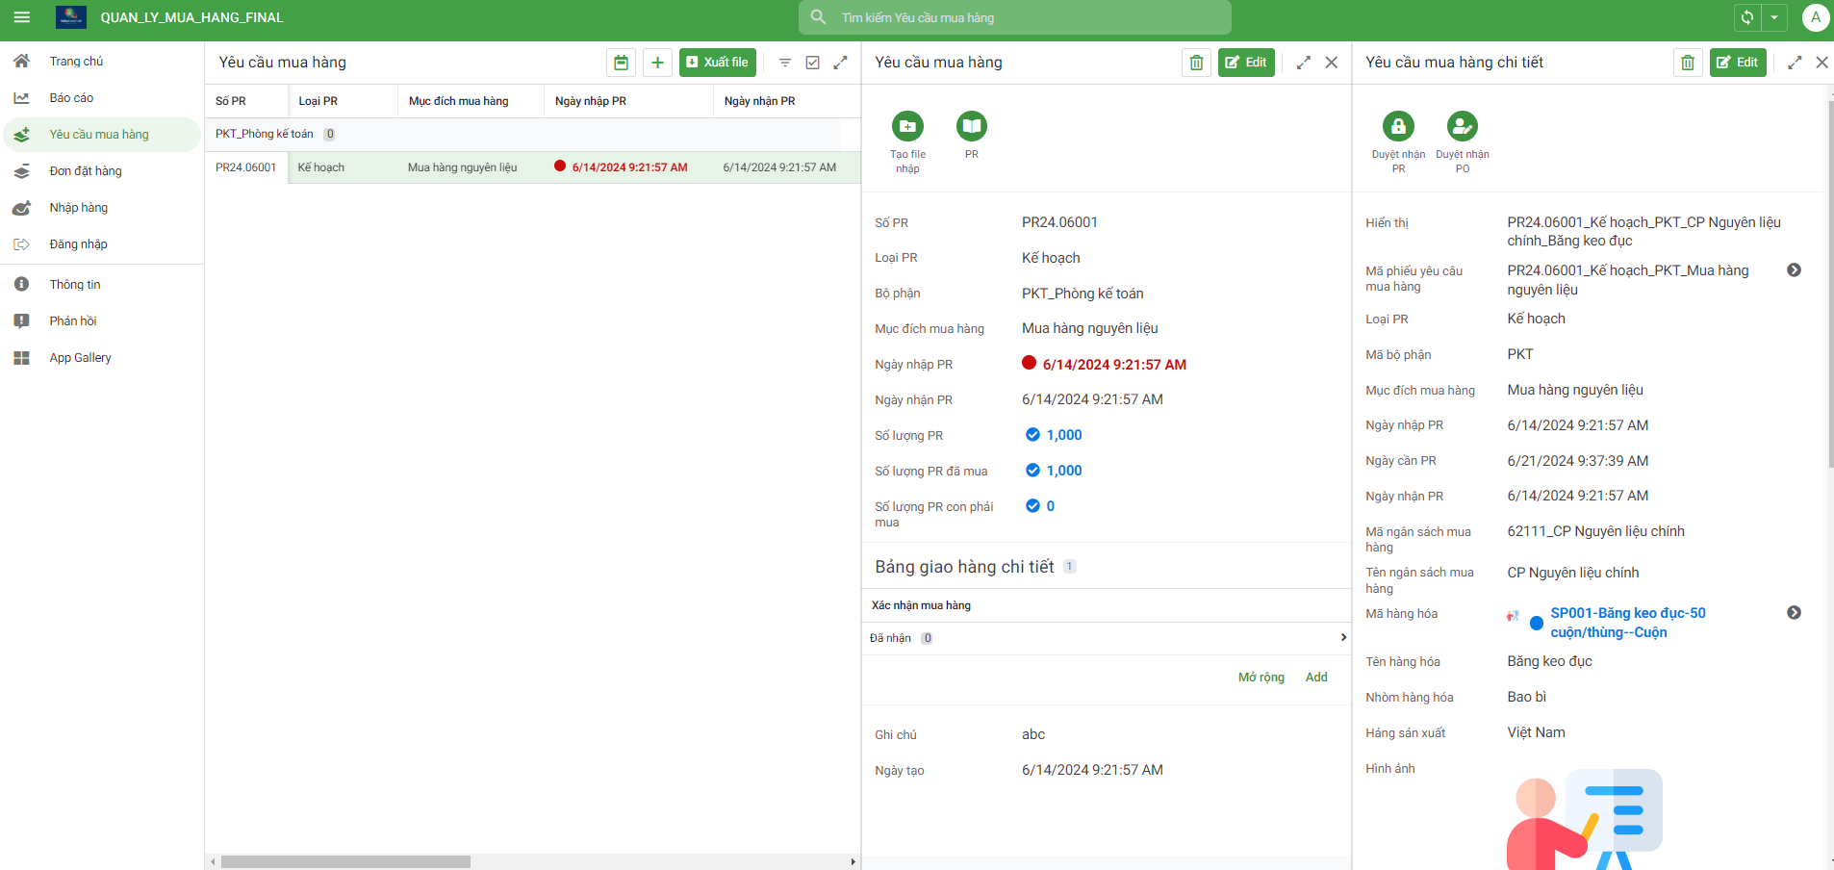Open the PR book icon action
Screen dimensions: 1834x870
click(x=971, y=126)
